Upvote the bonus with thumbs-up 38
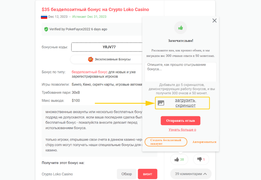The image size is (261, 180). click(179, 159)
